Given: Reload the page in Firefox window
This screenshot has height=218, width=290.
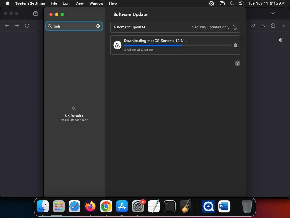Looking at the screenshot, I should point(27,25).
